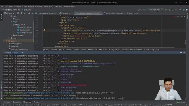This screenshot has width=189, height=106.
Task: Click Collapse All icon in Project panel
Action: point(25,13)
